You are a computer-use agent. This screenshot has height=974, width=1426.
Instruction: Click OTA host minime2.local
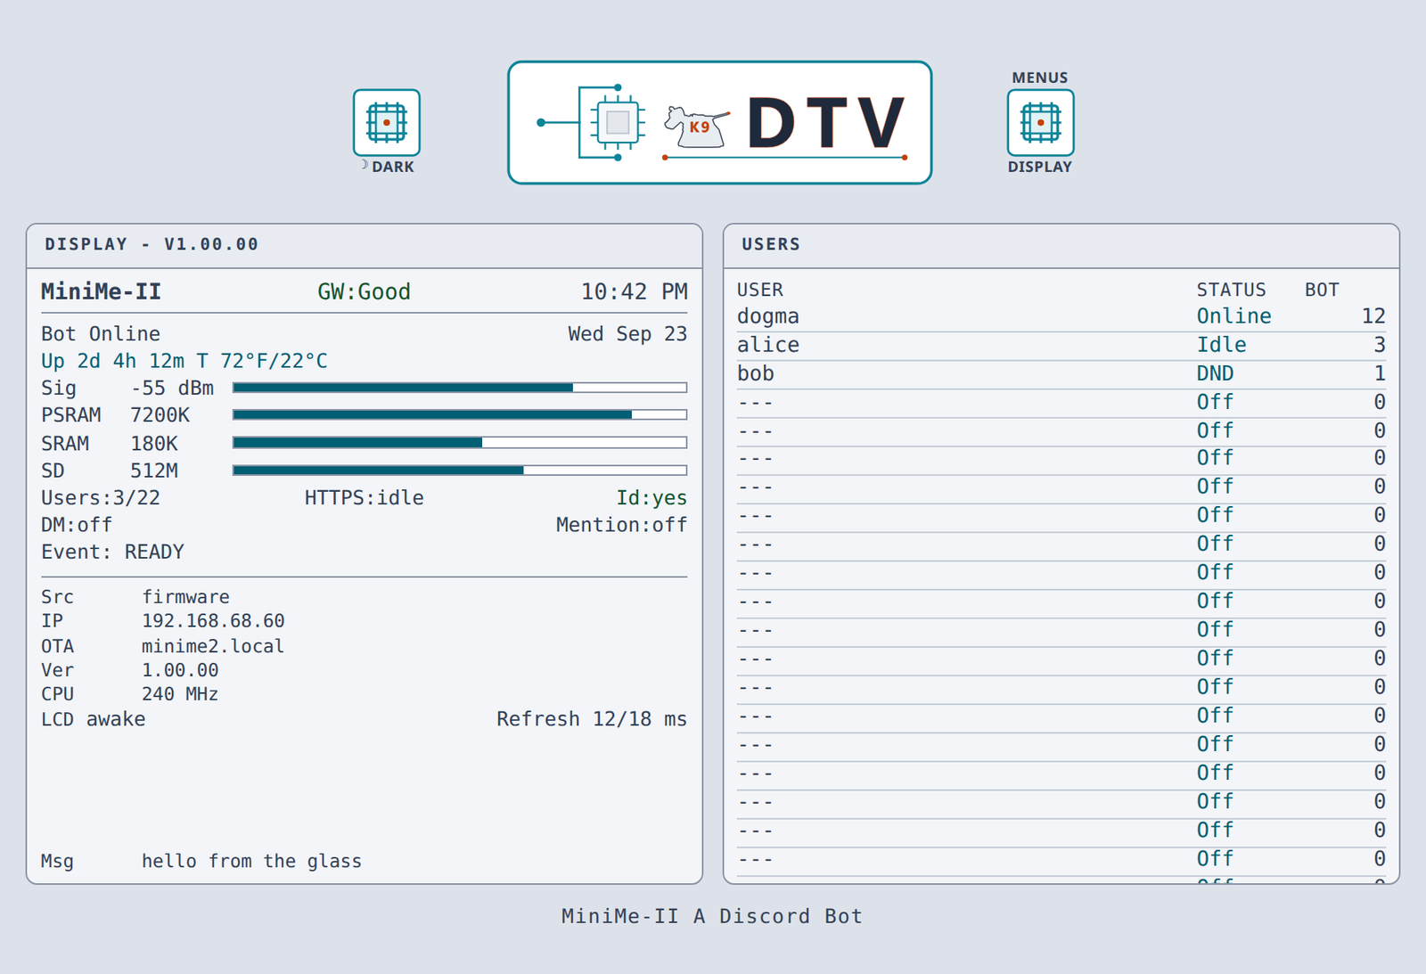point(213,646)
